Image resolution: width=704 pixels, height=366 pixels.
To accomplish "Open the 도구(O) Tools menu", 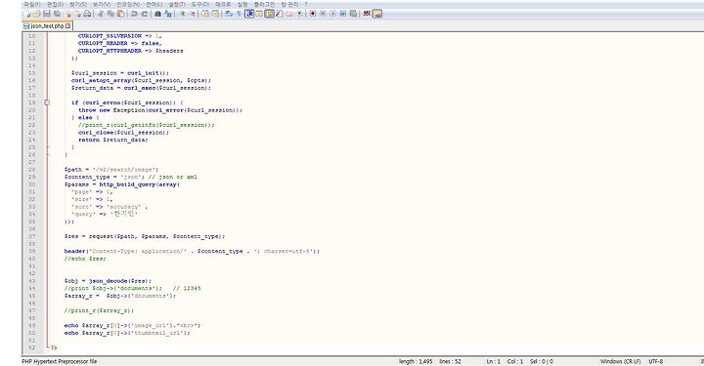I will [x=200, y=4].
